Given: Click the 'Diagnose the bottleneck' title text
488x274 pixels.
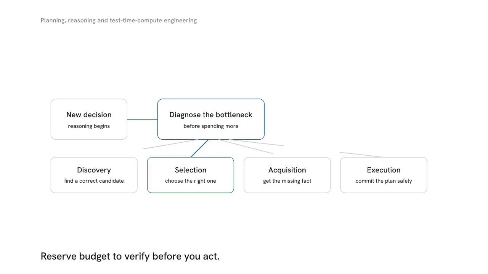Looking at the screenshot, I should [211, 115].
